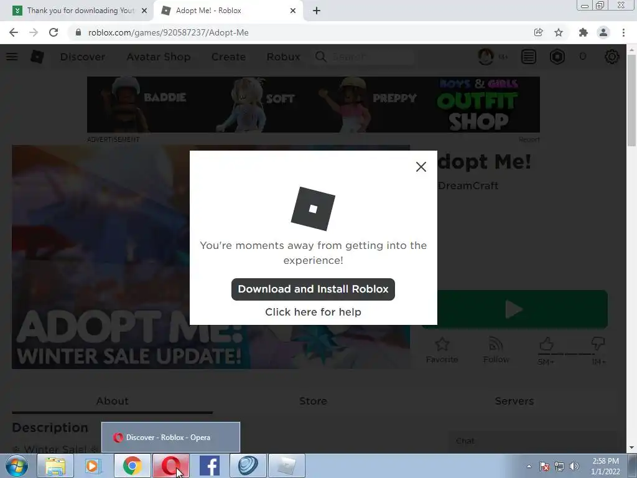The image size is (637, 478).
Task: Open Roblox user avatar profile
Action: pos(485,57)
